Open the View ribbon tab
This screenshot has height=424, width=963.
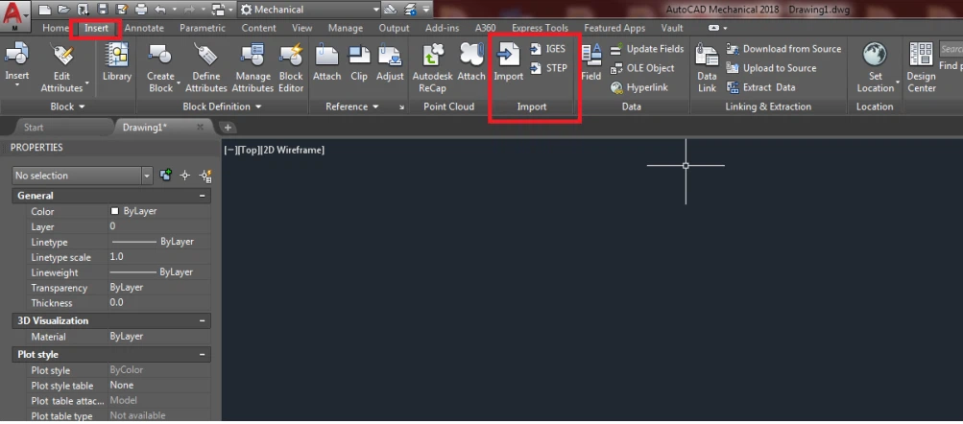pyautogui.click(x=301, y=28)
